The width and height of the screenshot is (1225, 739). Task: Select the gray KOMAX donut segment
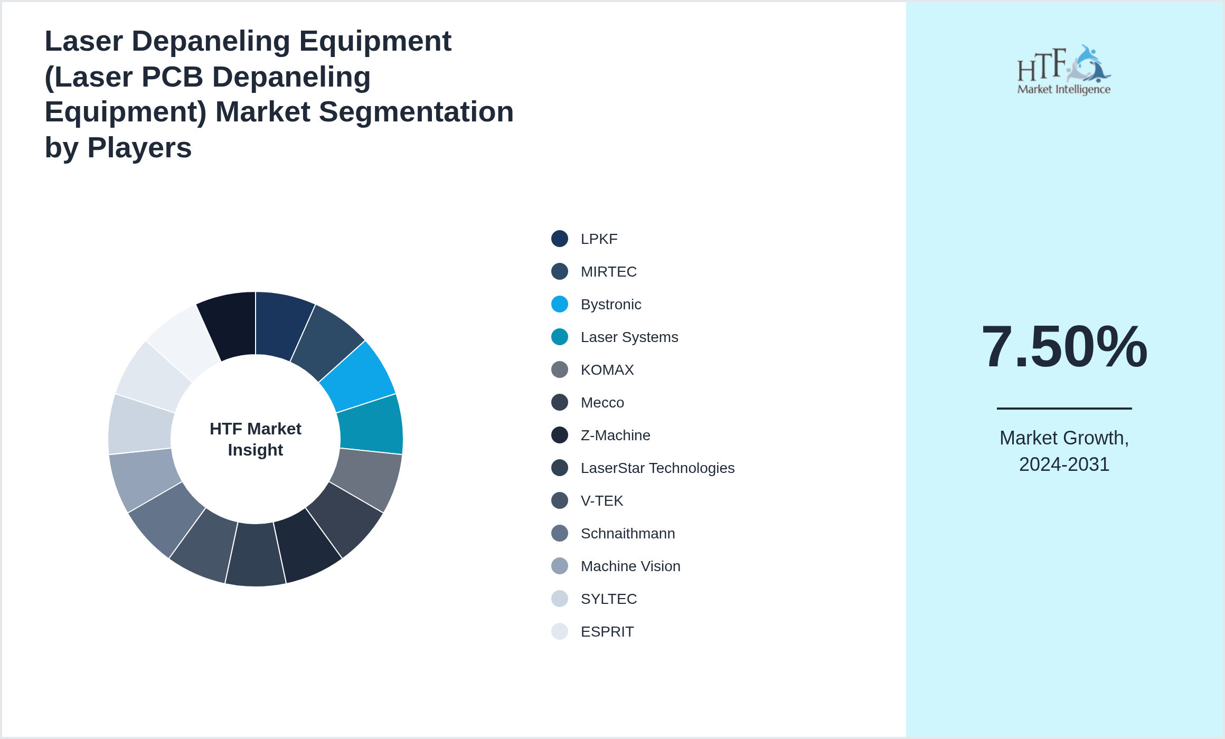pyautogui.click(x=367, y=478)
